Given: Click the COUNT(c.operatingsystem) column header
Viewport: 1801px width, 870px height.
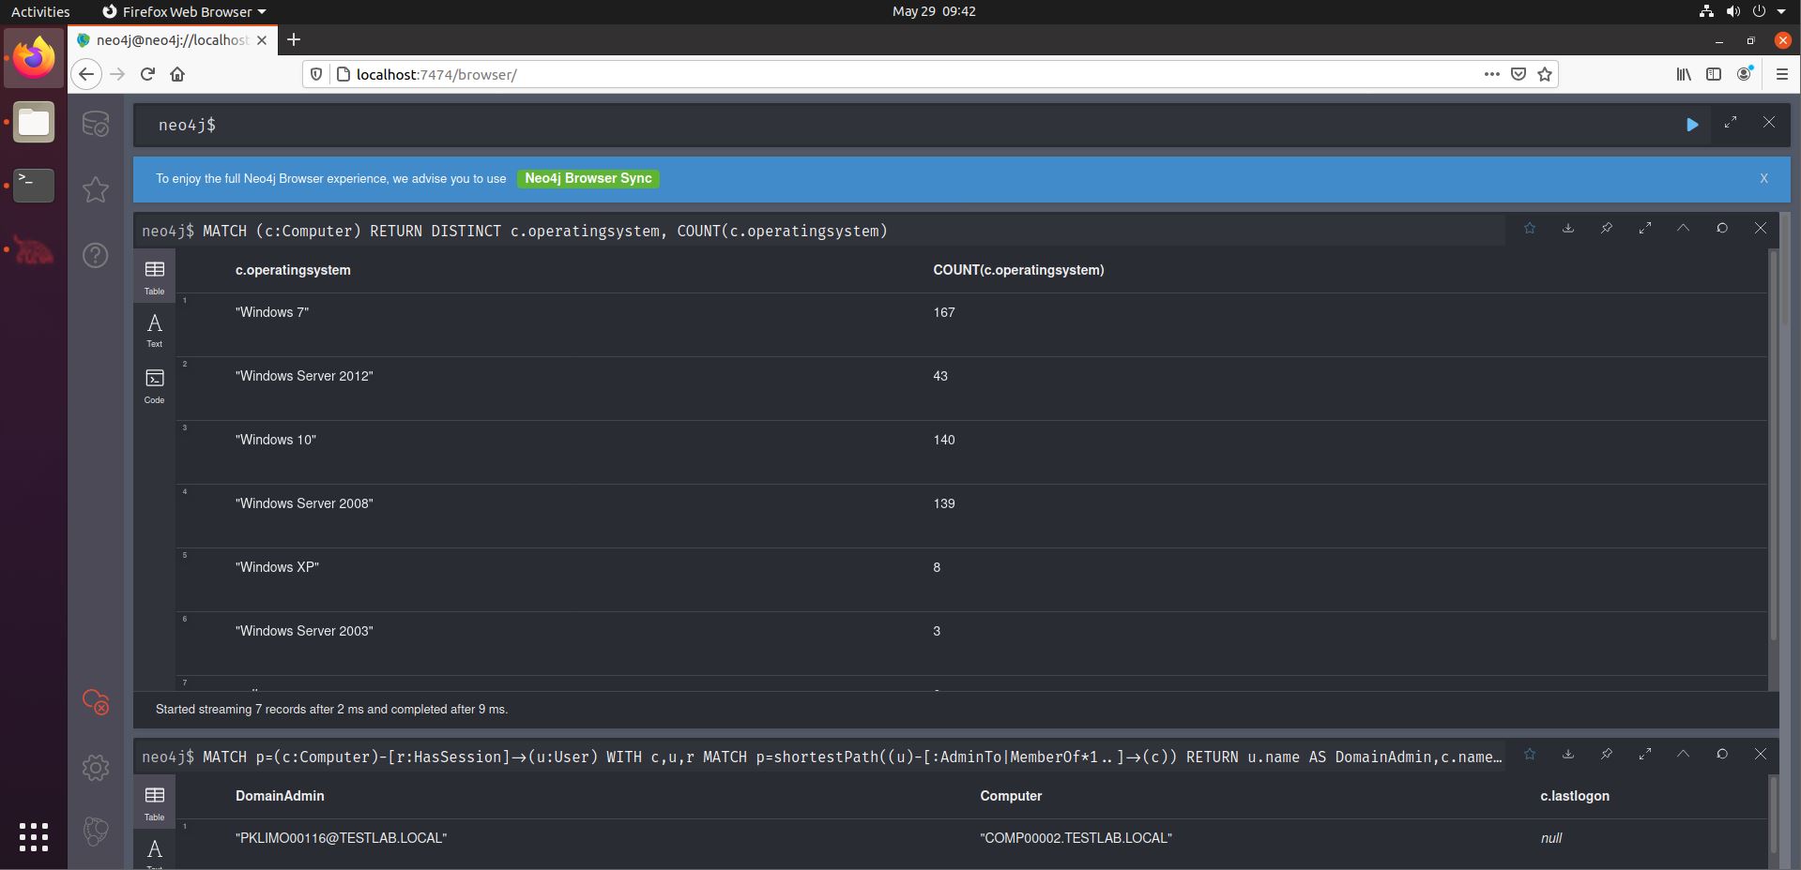Looking at the screenshot, I should tap(1018, 270).
